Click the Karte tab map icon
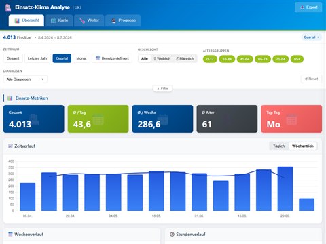This screenshot has width=326, height=244. [53, 20]
